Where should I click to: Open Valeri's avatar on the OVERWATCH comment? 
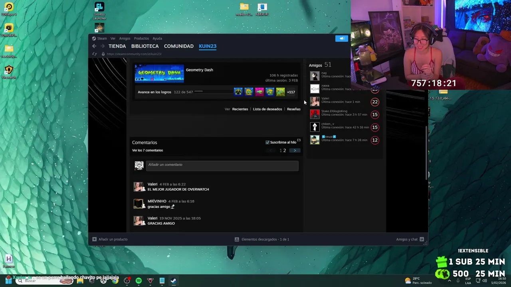pyautogui.click(x=139, y=187)
